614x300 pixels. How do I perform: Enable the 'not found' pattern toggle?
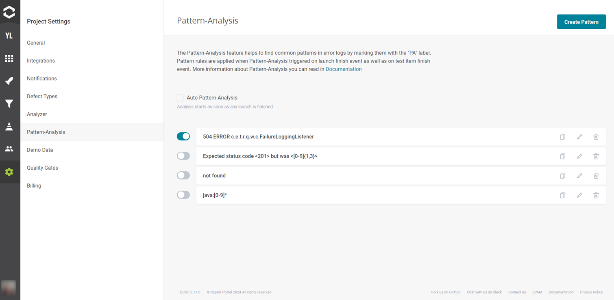pos(183,175)
